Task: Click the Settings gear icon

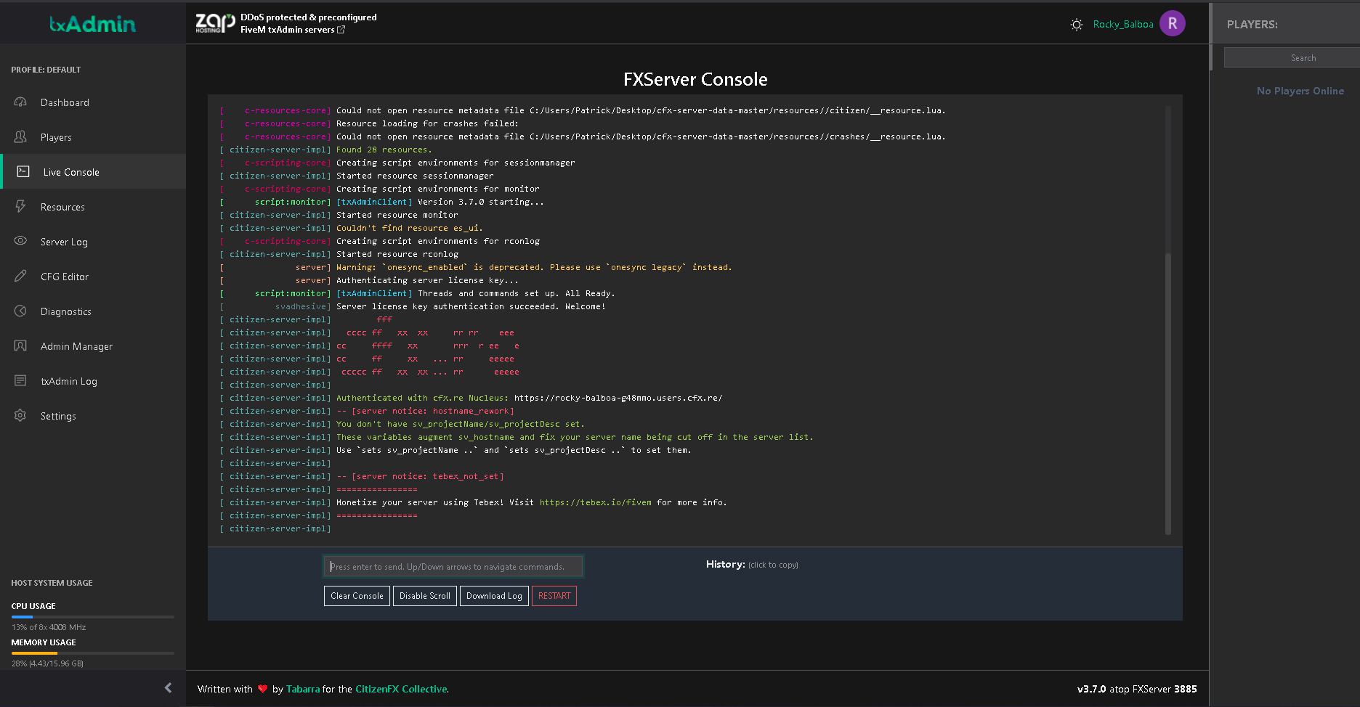Action: coord(20,416)
